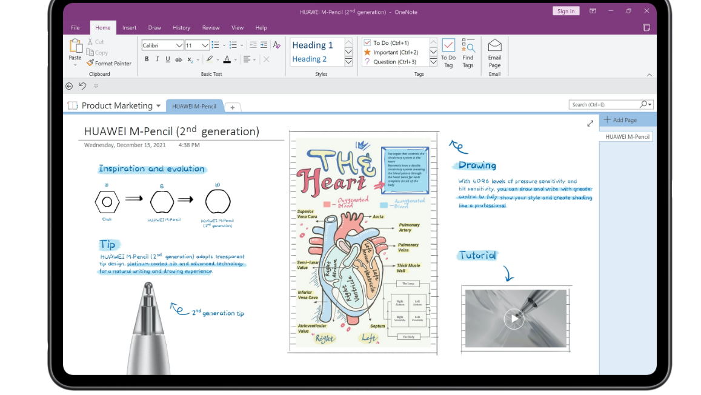Apply subscript formatting

click(190, 59)
